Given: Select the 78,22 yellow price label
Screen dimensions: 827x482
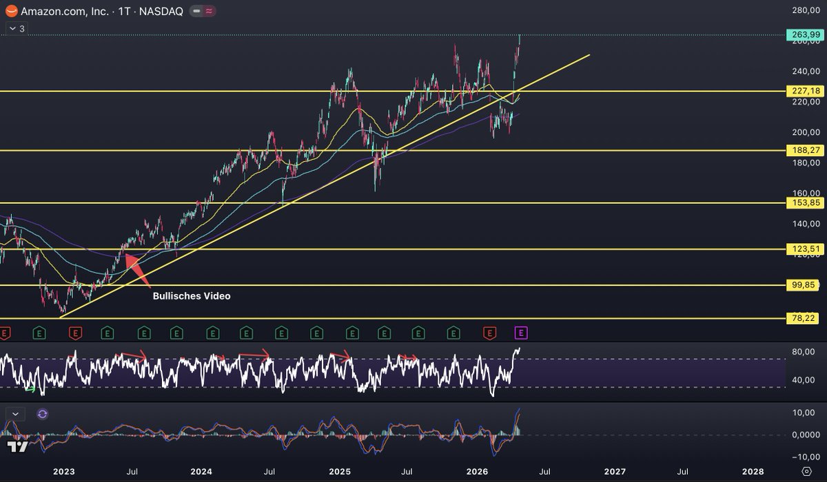Looking at the screenshot, I should [804, 318].
